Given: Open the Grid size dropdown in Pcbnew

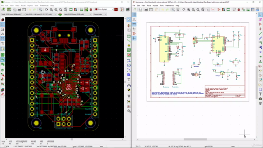Looking at the screenshot, I should 78,14.
